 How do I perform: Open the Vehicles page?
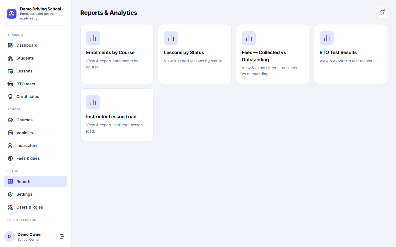pos(35,133)
